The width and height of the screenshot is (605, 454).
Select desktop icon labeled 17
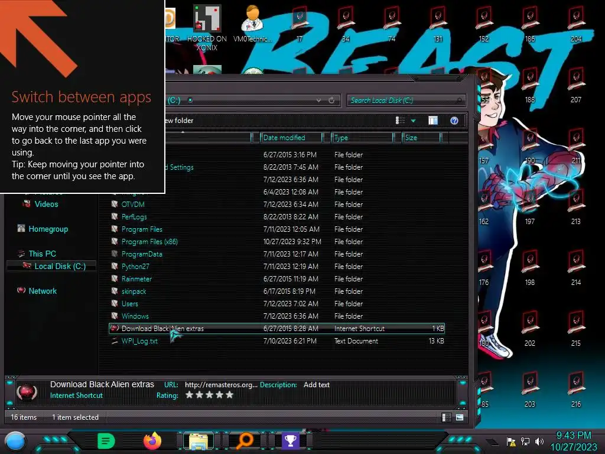click(300, 24)
